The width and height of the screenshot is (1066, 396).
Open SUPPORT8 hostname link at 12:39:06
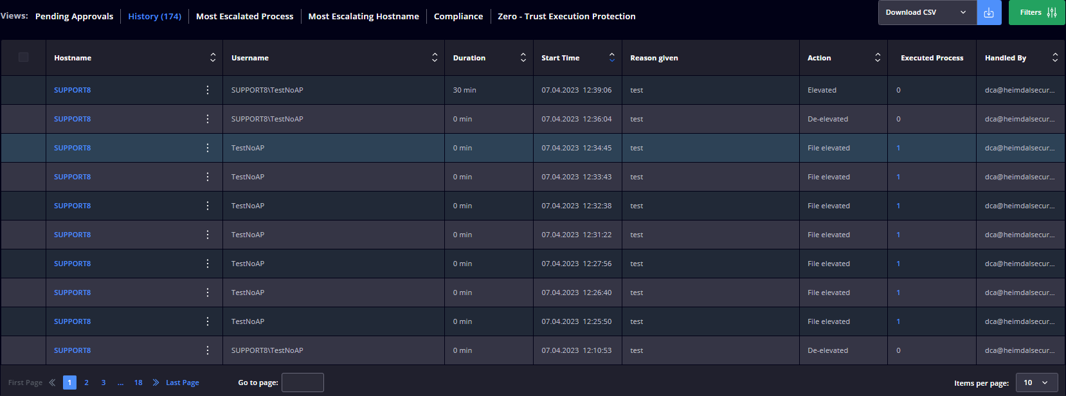72,90
